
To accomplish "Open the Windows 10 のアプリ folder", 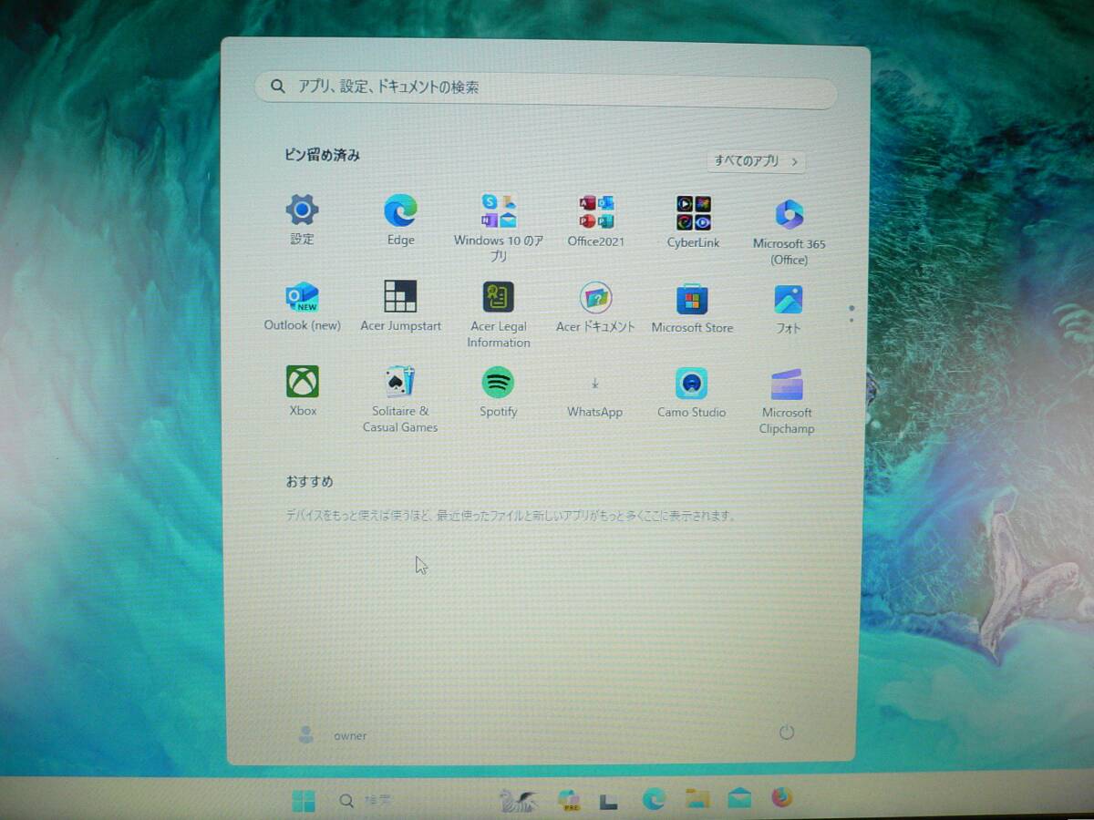I will pyautogui.click(x=499, y=228).
